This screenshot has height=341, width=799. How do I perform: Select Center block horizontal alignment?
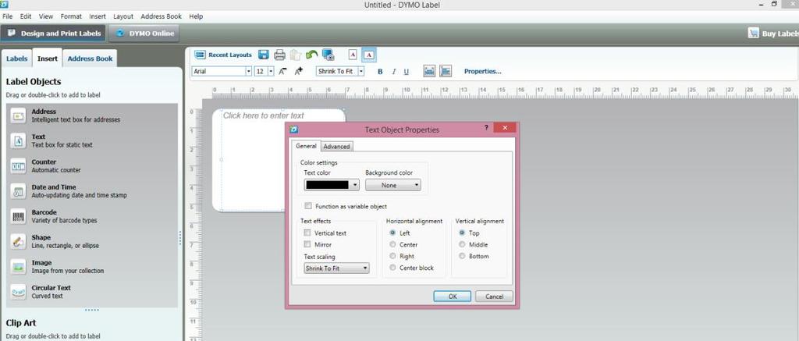pos(392,268)
